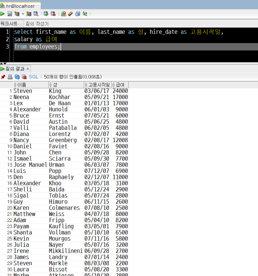Screen dimensions: 258x276
Task: Select cell 'Ismael'
Action: click(x=31, y=159)
